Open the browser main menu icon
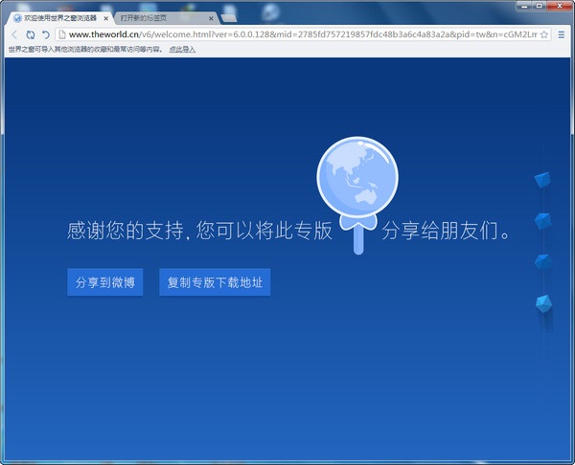The height and width of the screenshot is (465, 575). [x=561, y=34]
